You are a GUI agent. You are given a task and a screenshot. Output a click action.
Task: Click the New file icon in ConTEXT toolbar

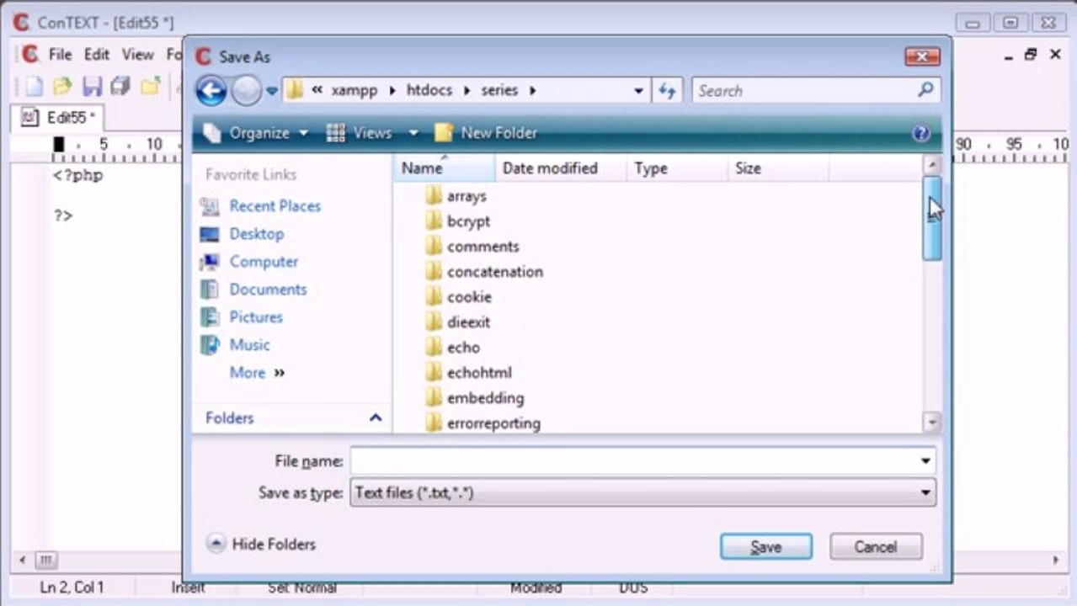click(x=33, y=86)
